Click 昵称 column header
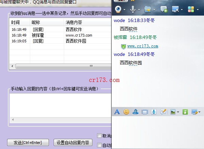The image size is (204, 149). point(47,22)
